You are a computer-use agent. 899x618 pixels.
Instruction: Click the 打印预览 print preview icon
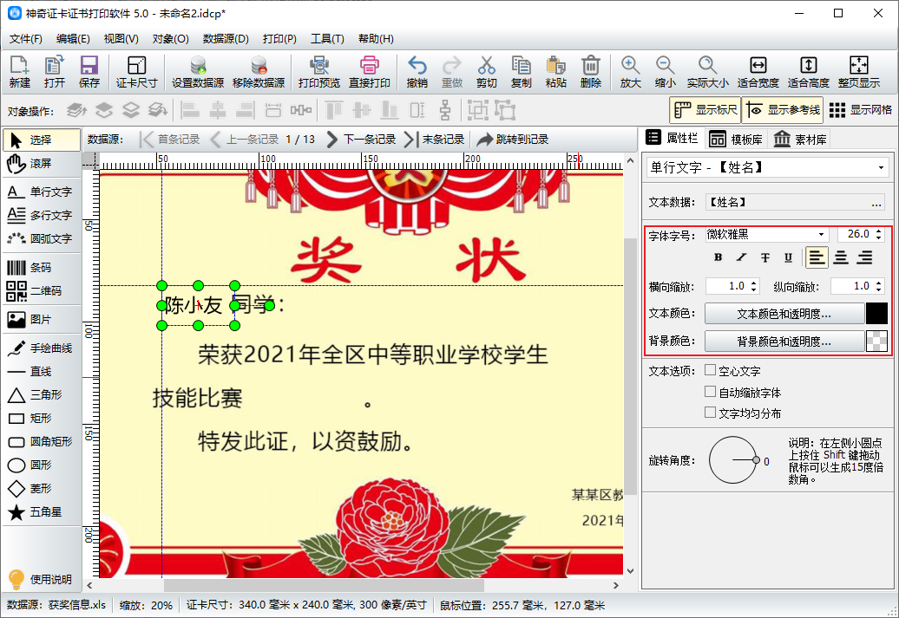tap(318, 72)
